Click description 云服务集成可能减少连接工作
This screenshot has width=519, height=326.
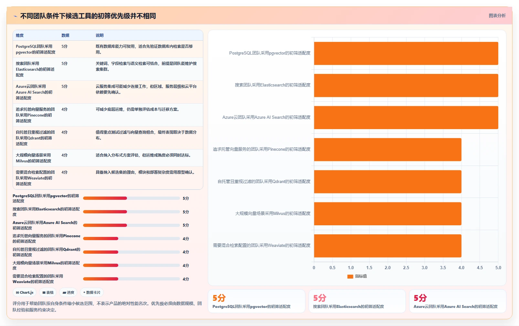click(x=146, y=89)
